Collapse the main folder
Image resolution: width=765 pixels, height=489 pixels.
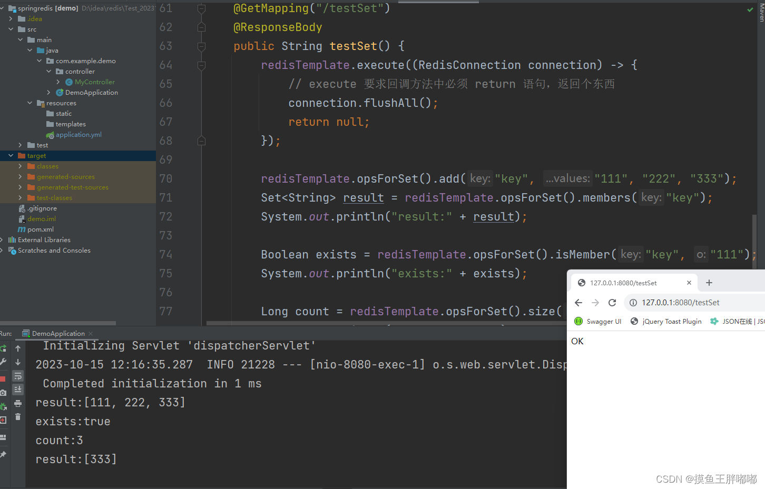(x=21, y=40)
